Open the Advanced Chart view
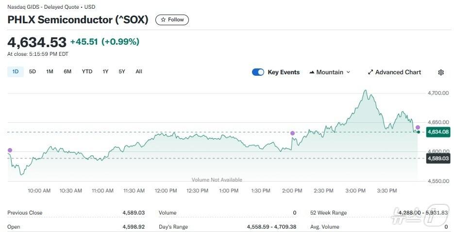The image size is (454, 232). tap(394, 72)
